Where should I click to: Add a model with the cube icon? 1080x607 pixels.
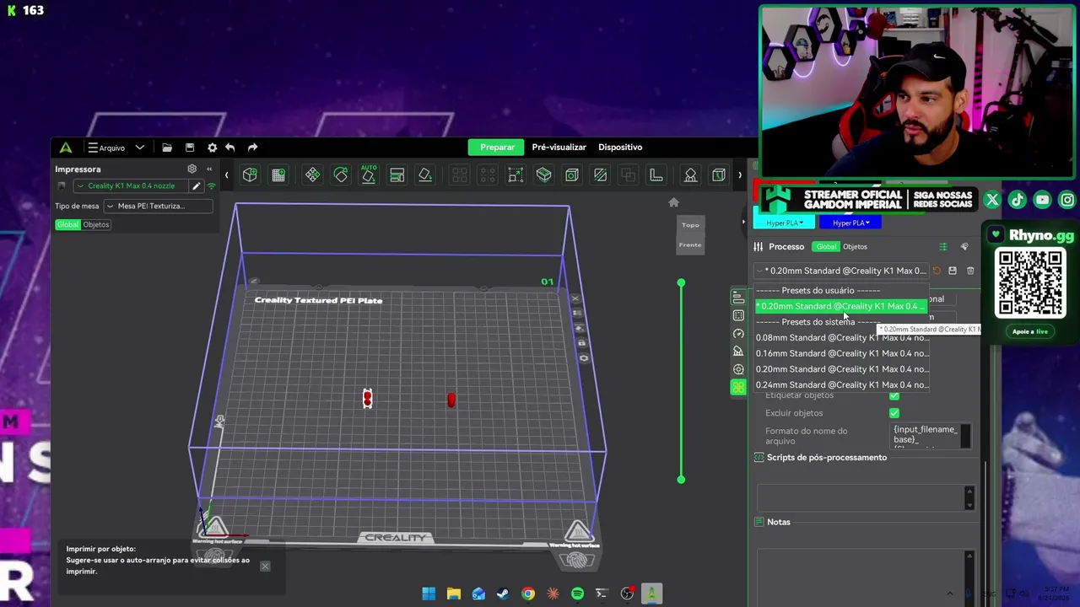pyautogui.click(x=250, y=175)
